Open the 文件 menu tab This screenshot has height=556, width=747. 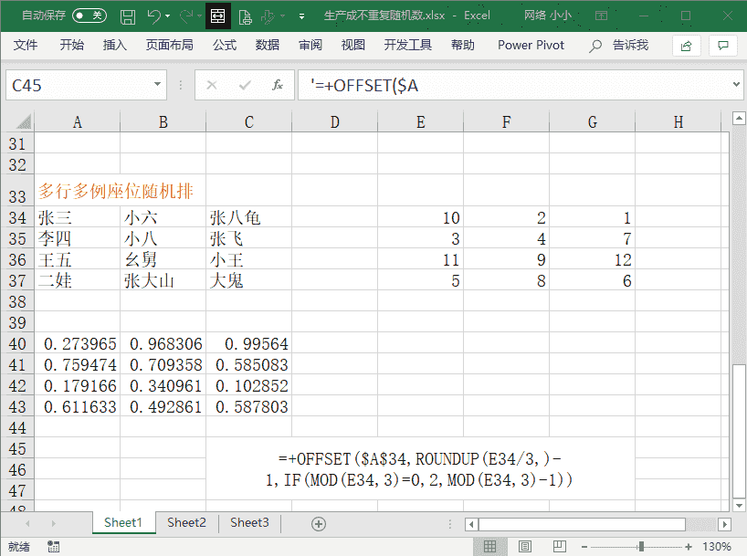pos(26,46)
